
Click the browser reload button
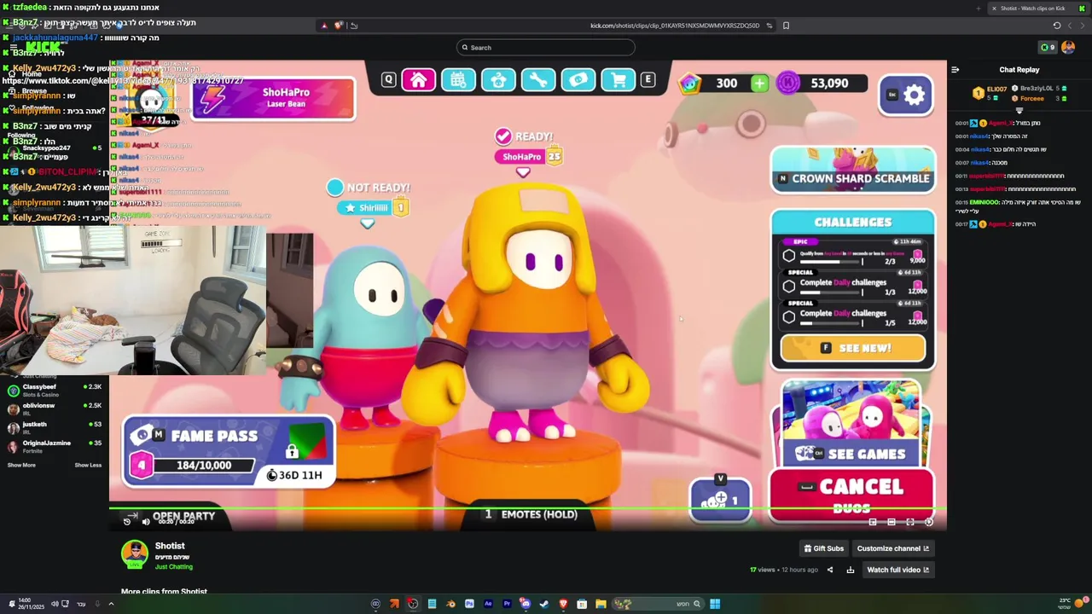click(1056, 26)
